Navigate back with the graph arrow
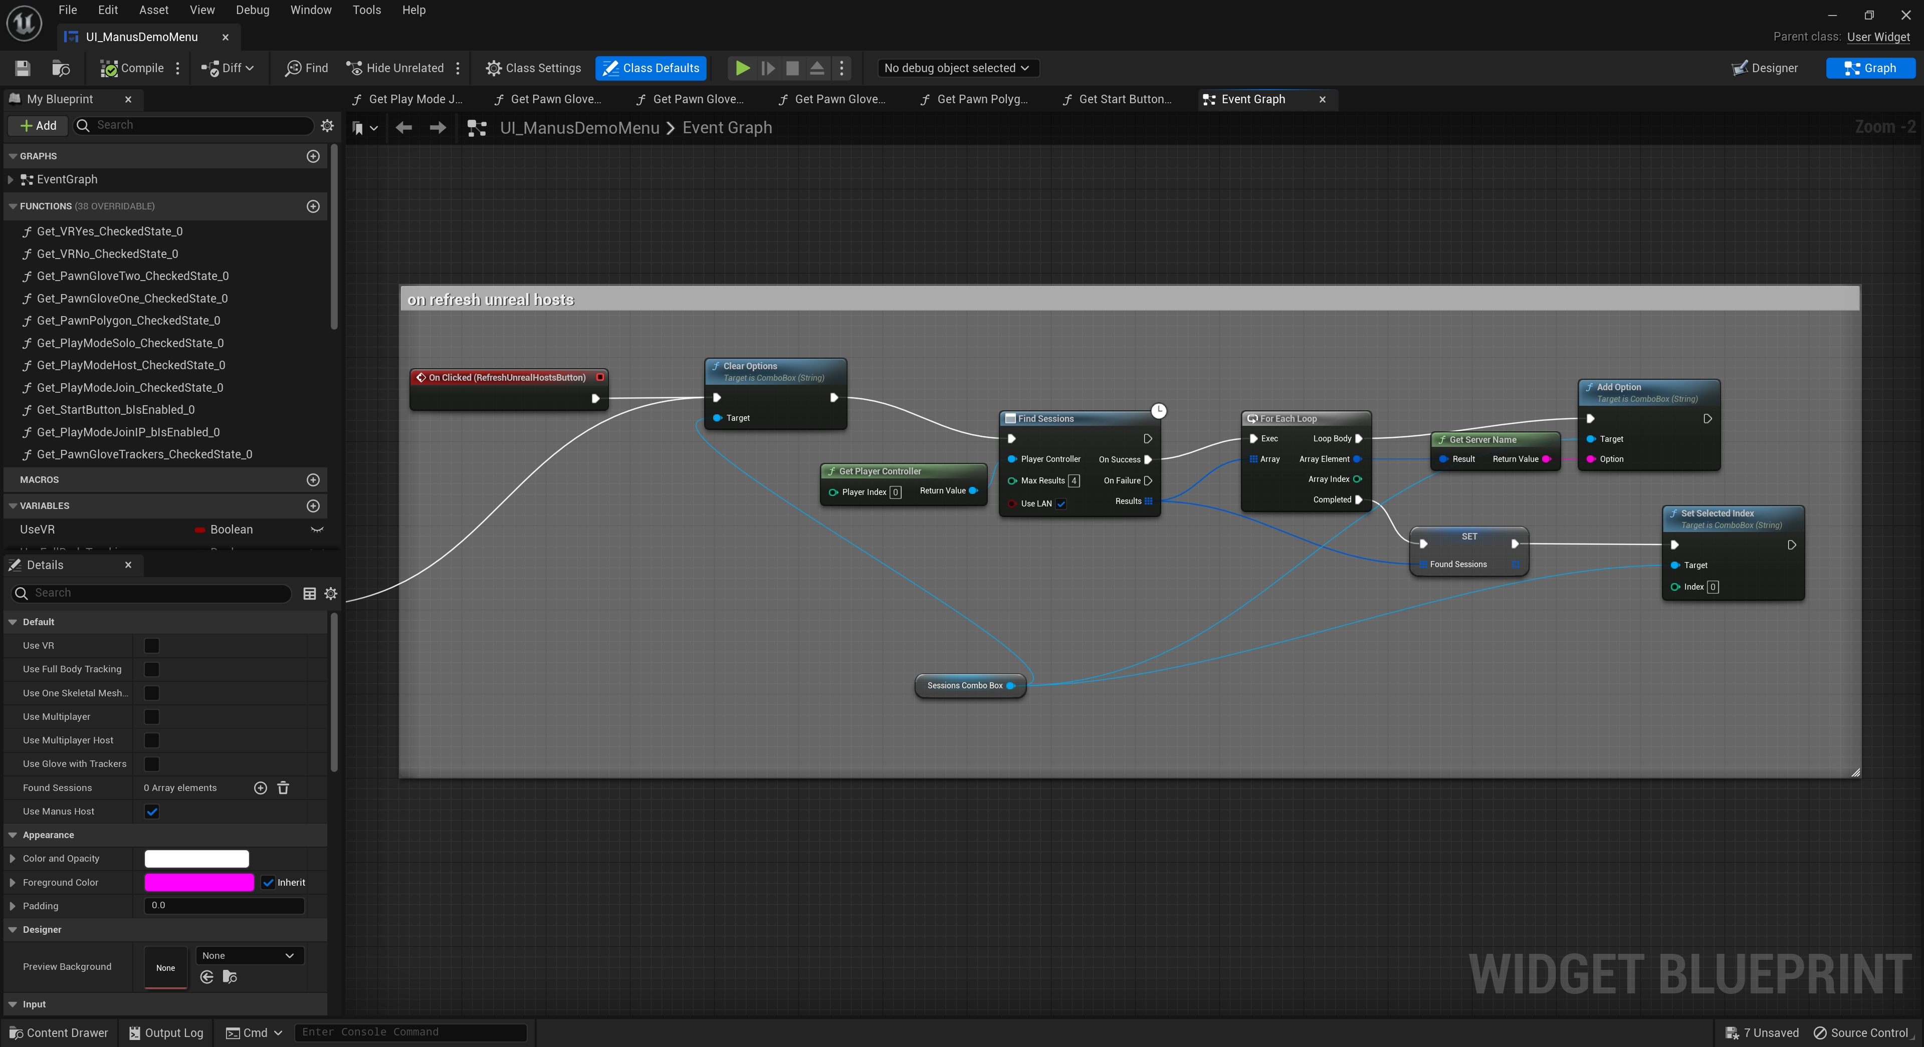This screenshot has height=1047, width=1924. 404,128
